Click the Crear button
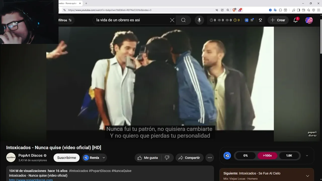The height and width of the screenshot is (181, 322). click(x=278, y=20)
